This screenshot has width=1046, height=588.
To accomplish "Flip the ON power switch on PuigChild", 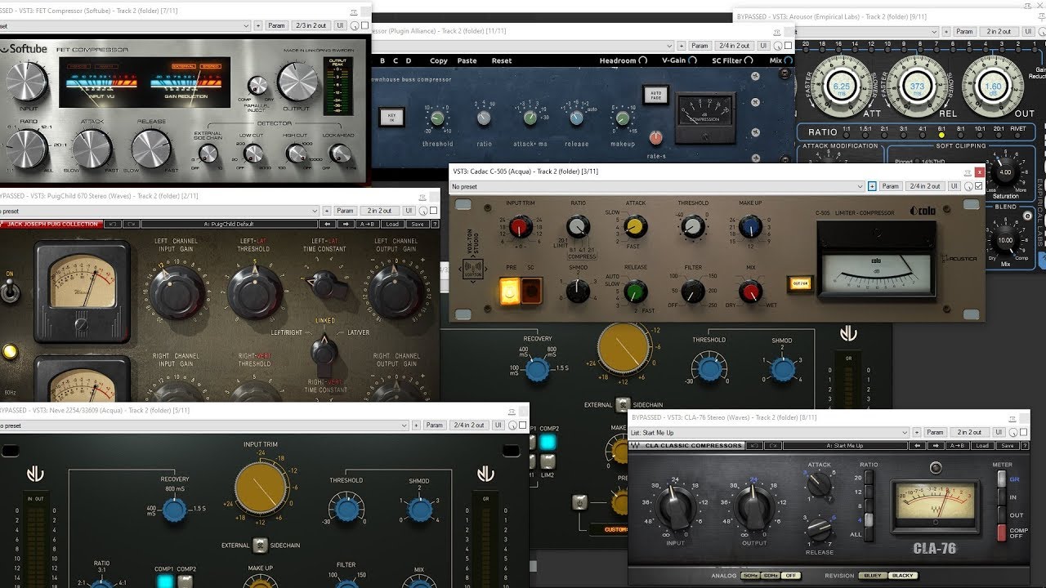I will coord(11,292).
